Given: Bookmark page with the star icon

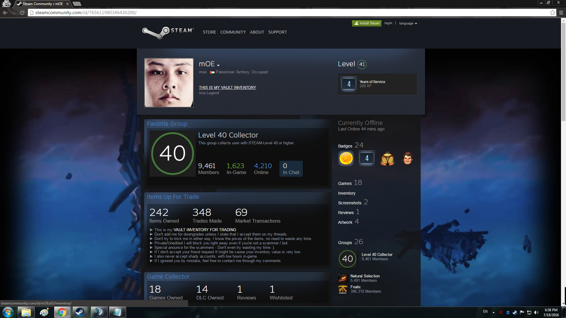Looking at the screenshot, I should [552, 13].
